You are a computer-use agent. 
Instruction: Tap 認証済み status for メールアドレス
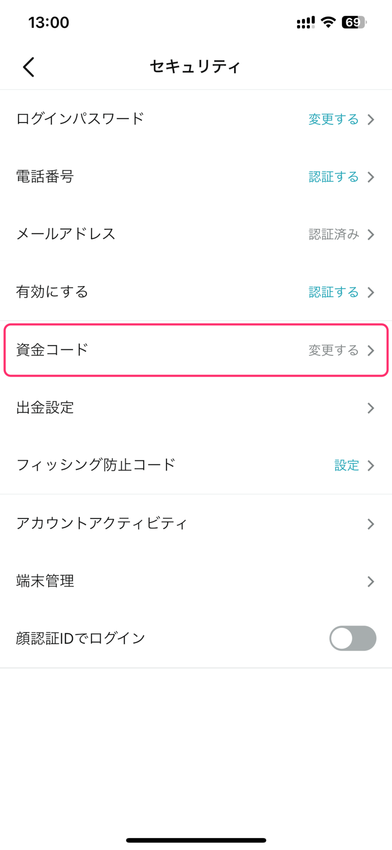[334, 234]
